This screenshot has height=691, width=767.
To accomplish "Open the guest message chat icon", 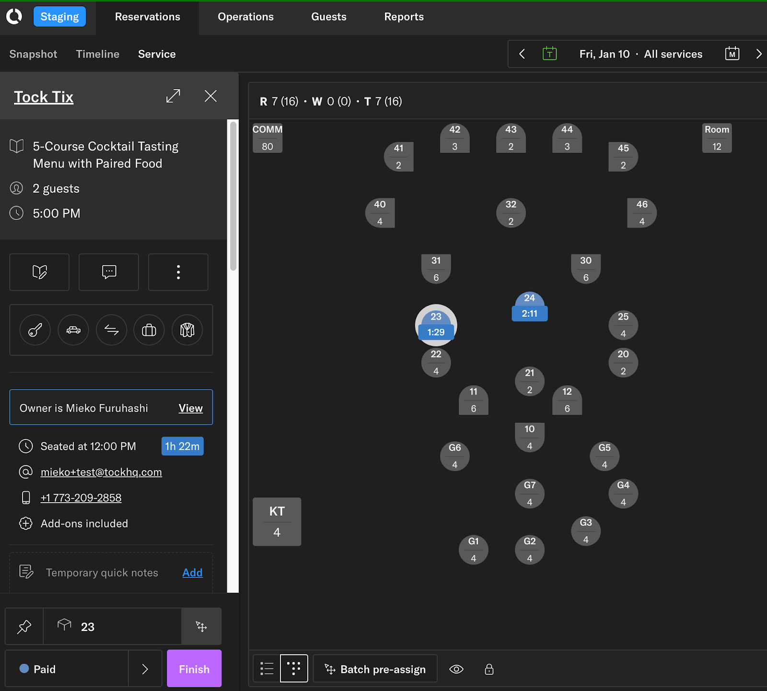I will [x=108, y=272].
